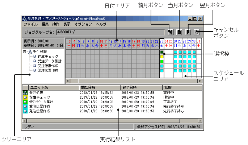The width and height of the screenshot is (248, 145).
Task: Click the 状態 column header
Action: point(182,87)
